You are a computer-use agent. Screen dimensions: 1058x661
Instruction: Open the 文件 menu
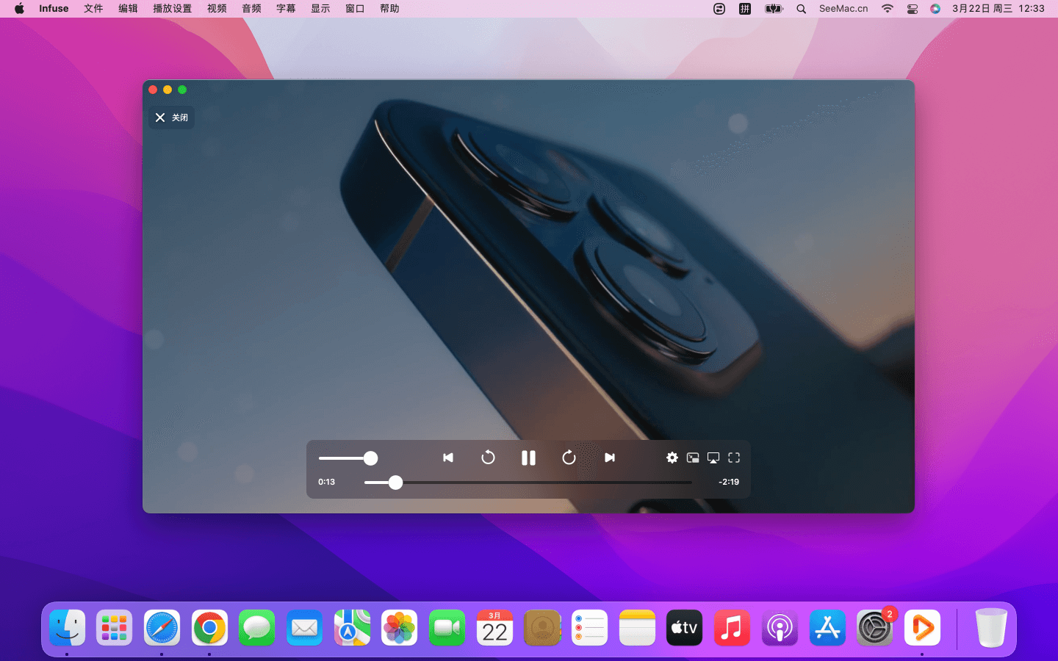(x=93, y=9)
